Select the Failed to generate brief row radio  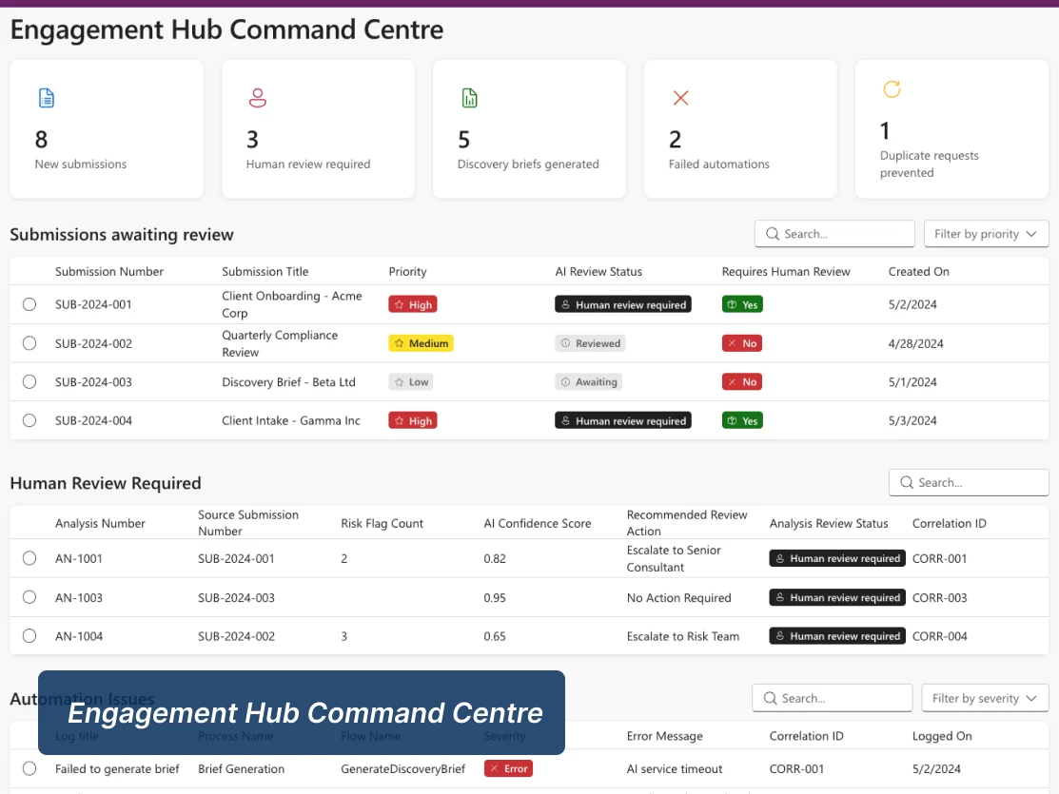(29, 768)
